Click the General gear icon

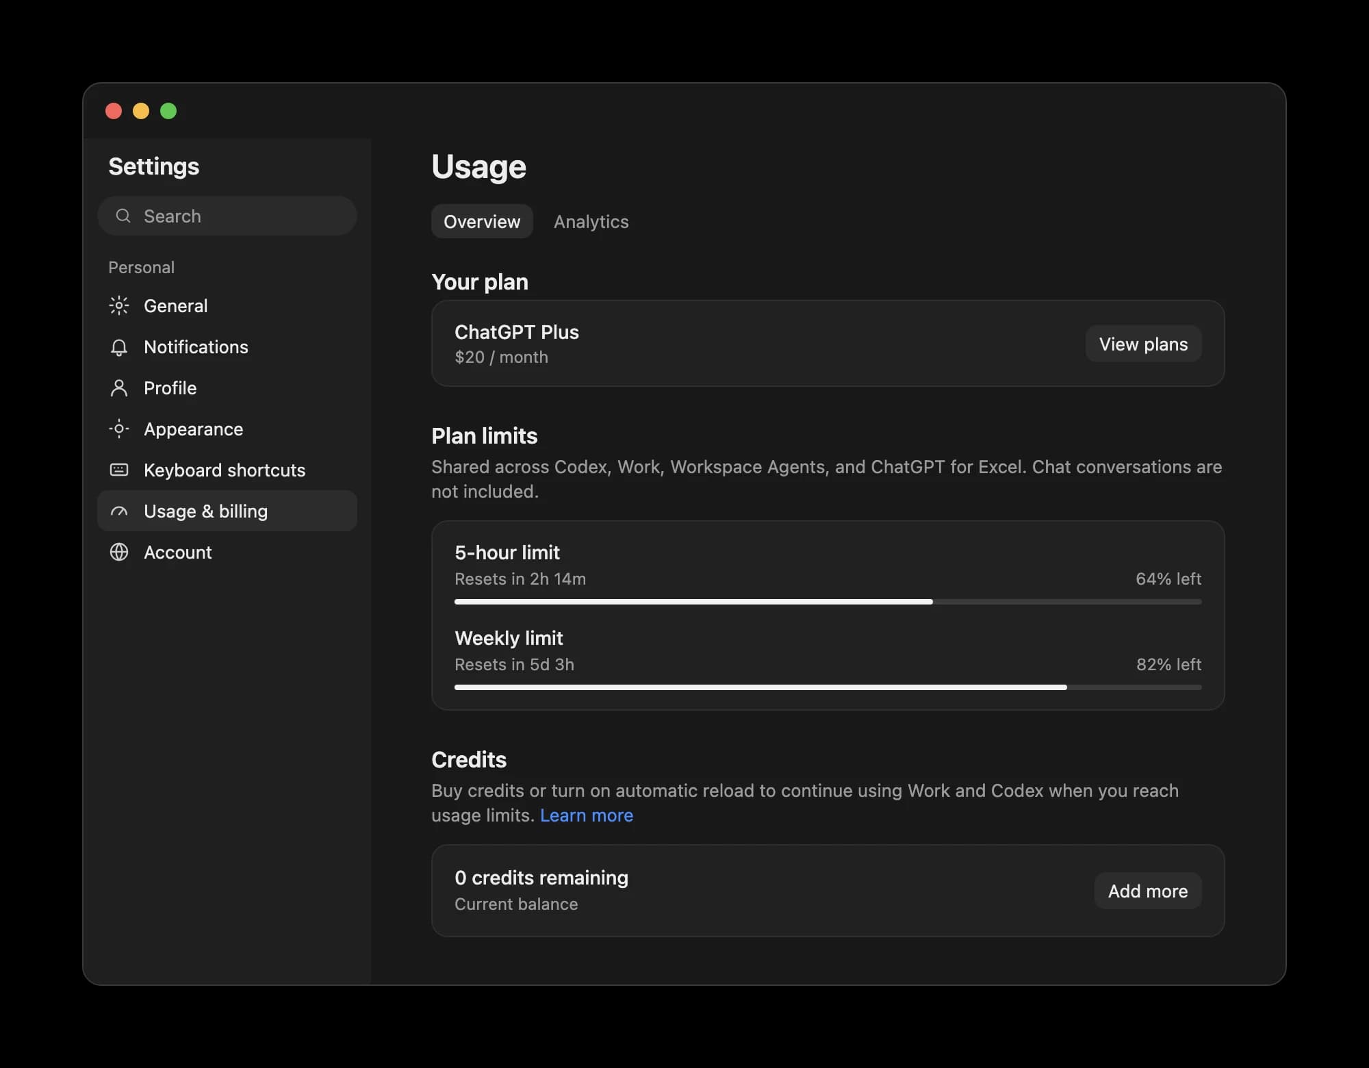pos(119,305)
